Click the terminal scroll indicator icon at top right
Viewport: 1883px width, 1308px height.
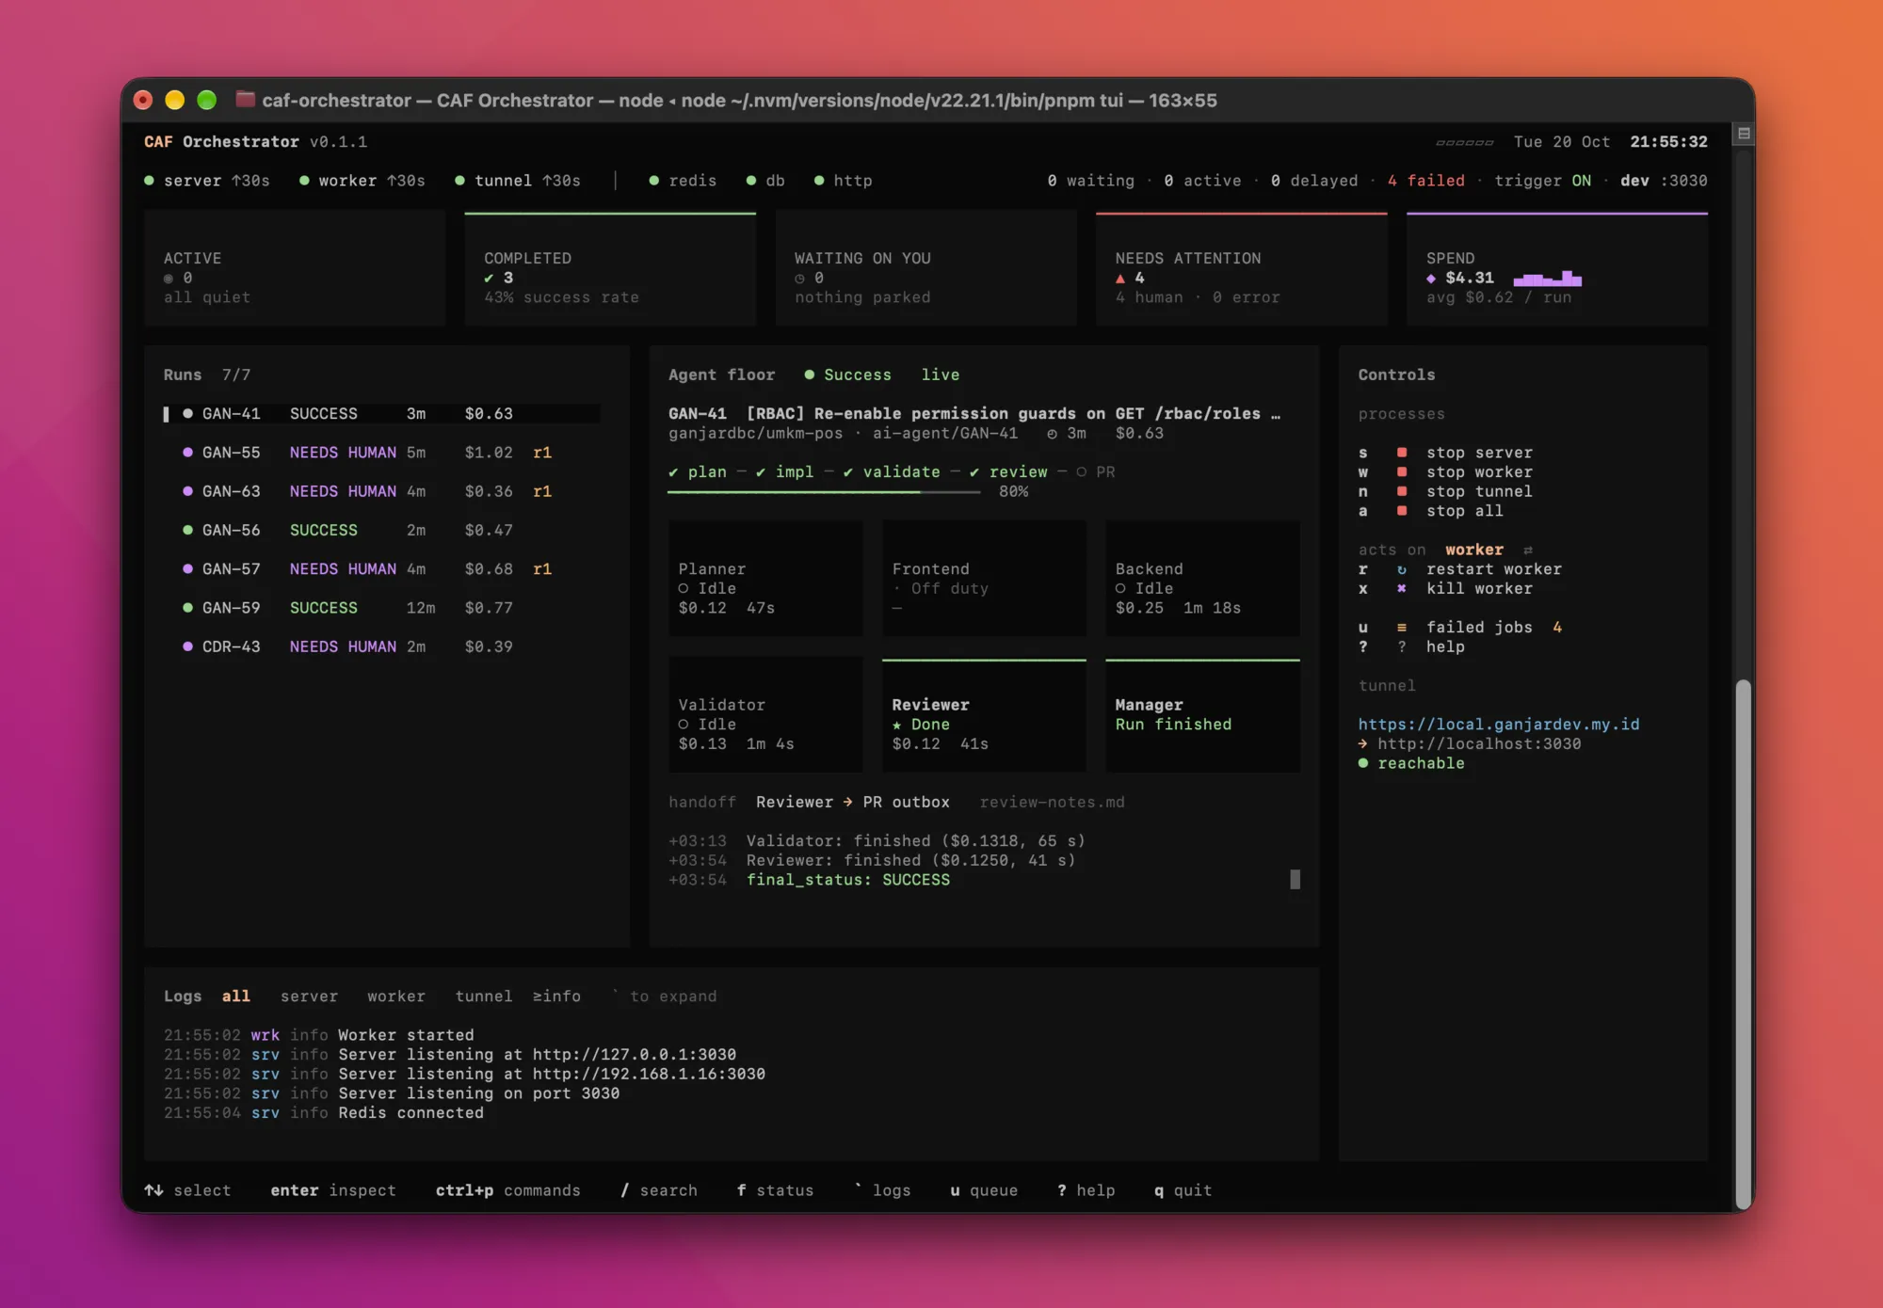[x=1744, y=134]
